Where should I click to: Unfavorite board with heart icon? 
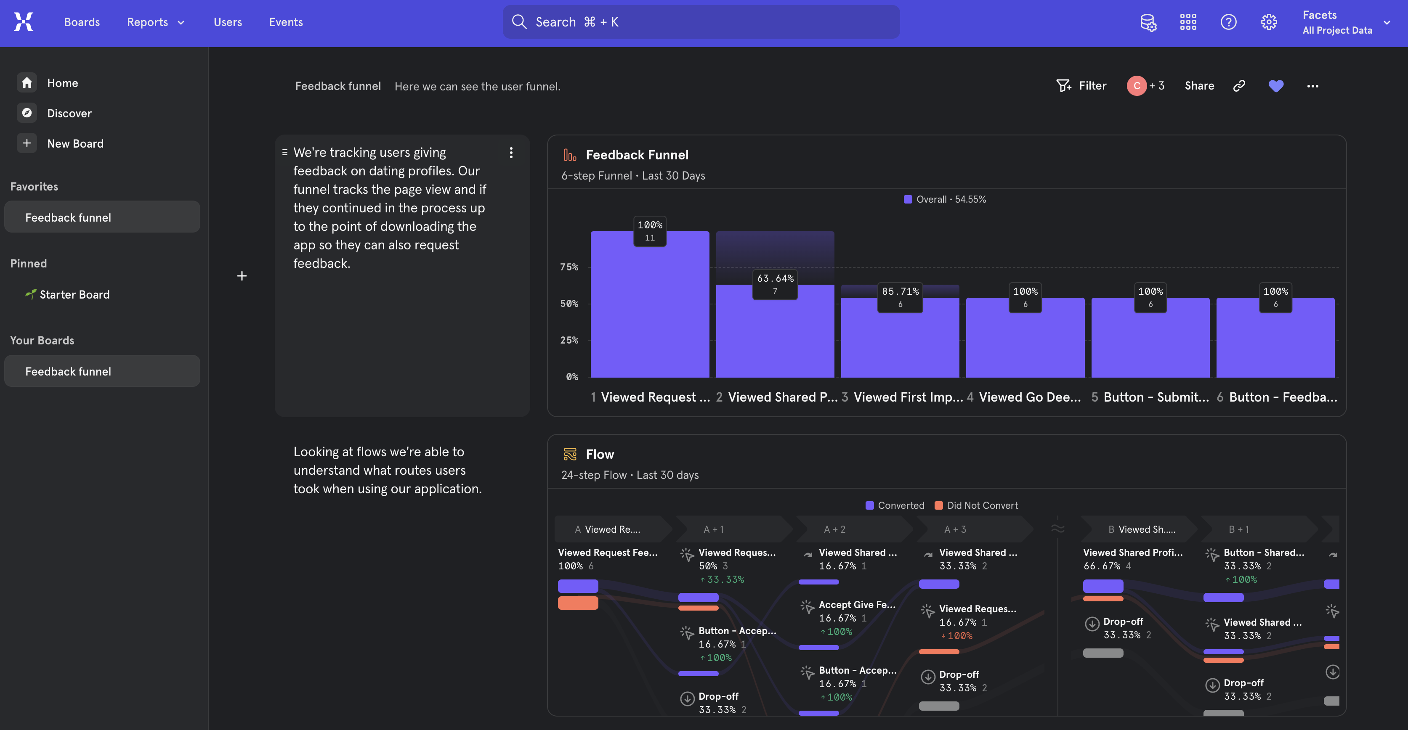pyautogui.click(x=1276, y=86)
